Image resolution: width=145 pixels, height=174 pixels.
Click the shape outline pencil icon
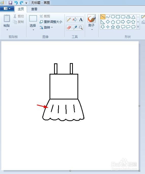coord(143,17)
